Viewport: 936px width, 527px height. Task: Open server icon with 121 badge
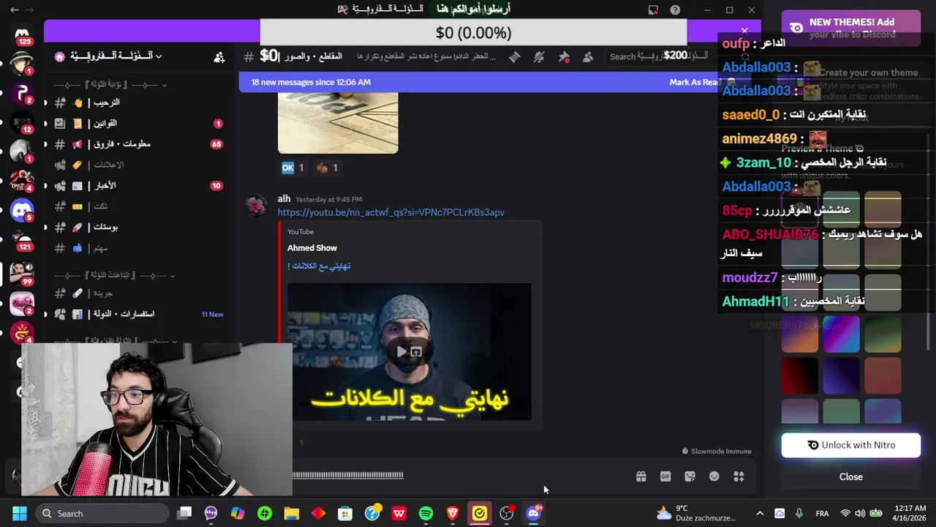click(22, 241)
